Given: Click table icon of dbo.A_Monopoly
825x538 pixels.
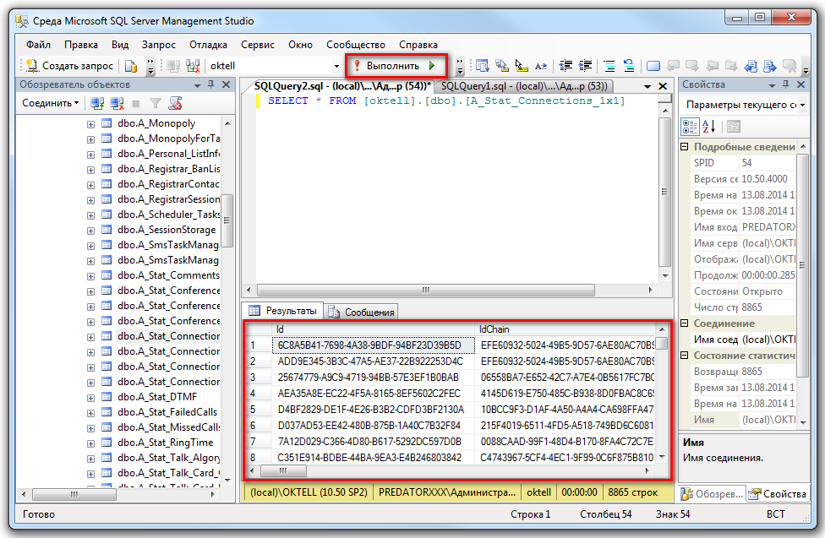Looking at the screenshot, I should (107, 123).
